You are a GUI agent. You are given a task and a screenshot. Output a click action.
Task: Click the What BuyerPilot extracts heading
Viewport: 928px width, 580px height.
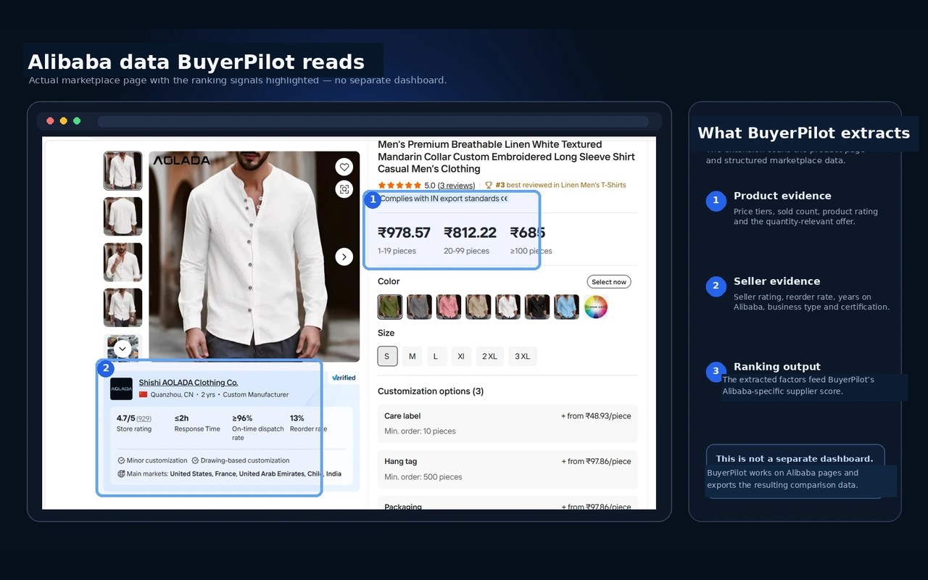coord(803,133)
